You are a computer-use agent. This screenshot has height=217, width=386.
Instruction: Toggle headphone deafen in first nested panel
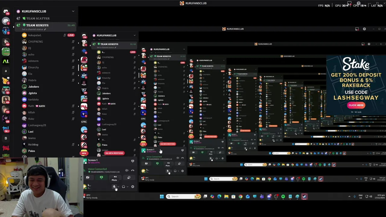tap(123, 187)
